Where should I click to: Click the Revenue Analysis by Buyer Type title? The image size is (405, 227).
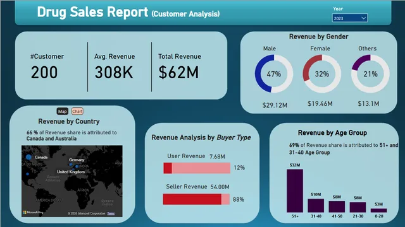[201, 137]
